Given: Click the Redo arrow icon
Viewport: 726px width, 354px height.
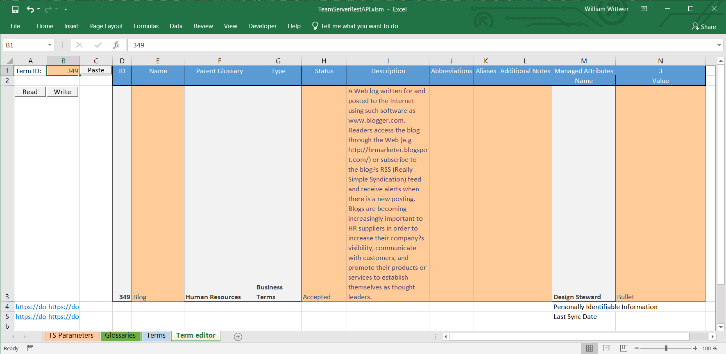Looking at the screenshot, I should (x=48, y=9).
